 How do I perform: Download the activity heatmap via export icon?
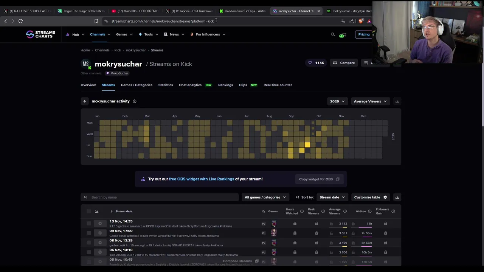(397, 101)
